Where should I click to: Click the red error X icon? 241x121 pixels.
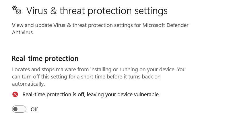[x=15, y=94]
